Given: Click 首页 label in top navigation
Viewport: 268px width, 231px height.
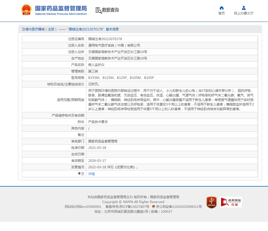Looking at the screenshot, I should tap(222, 13).
